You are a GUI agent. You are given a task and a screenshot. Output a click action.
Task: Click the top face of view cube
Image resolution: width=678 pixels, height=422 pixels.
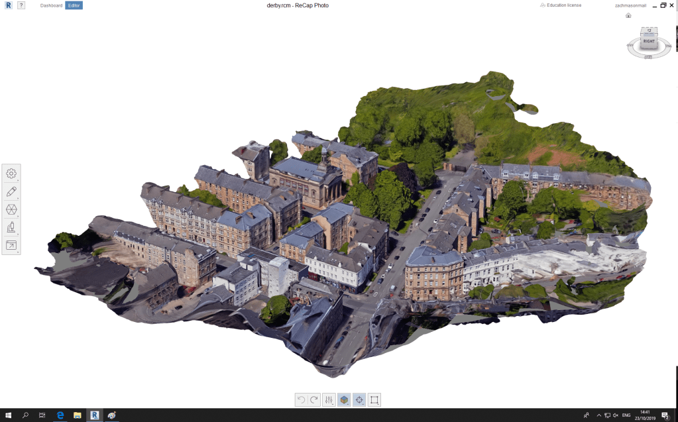(648, 30)
